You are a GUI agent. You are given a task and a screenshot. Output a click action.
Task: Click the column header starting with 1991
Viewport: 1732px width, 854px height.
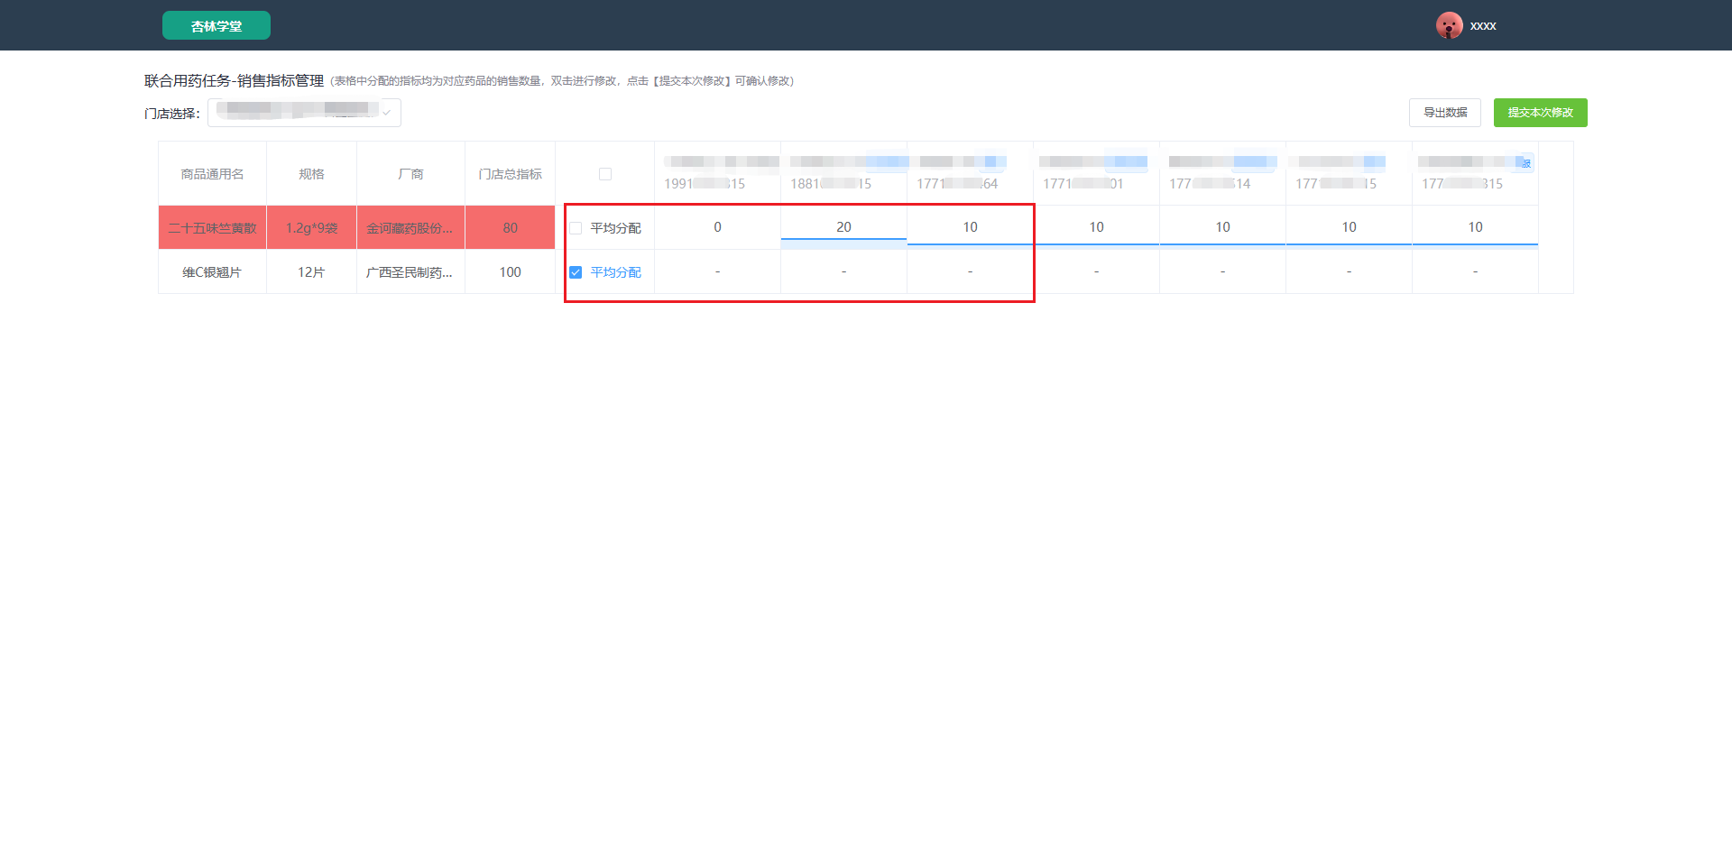click(x=717, y=173)
